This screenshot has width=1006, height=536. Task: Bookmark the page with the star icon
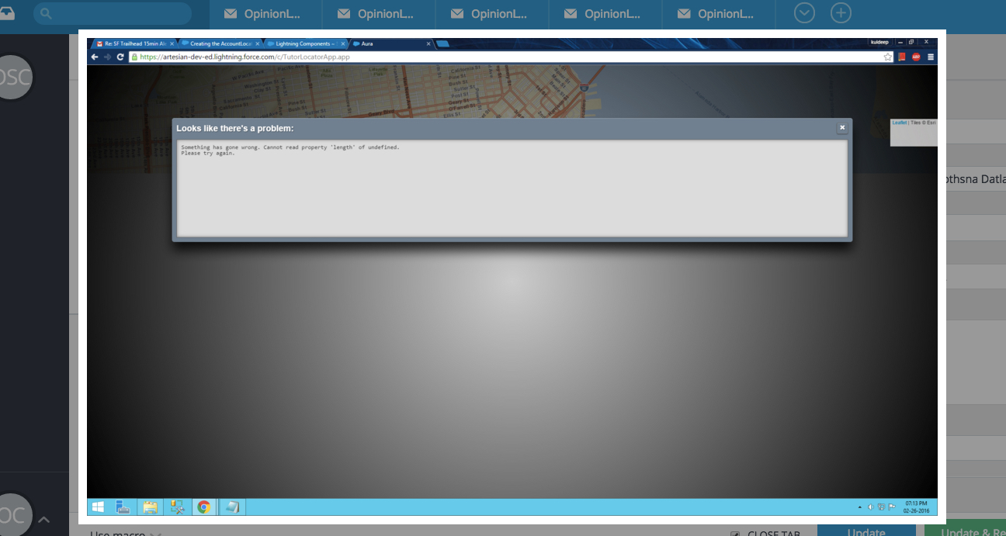coord(888,57)
